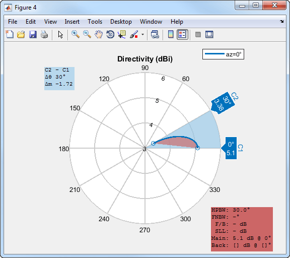Open a file with the folder icon

pos(21,34)
